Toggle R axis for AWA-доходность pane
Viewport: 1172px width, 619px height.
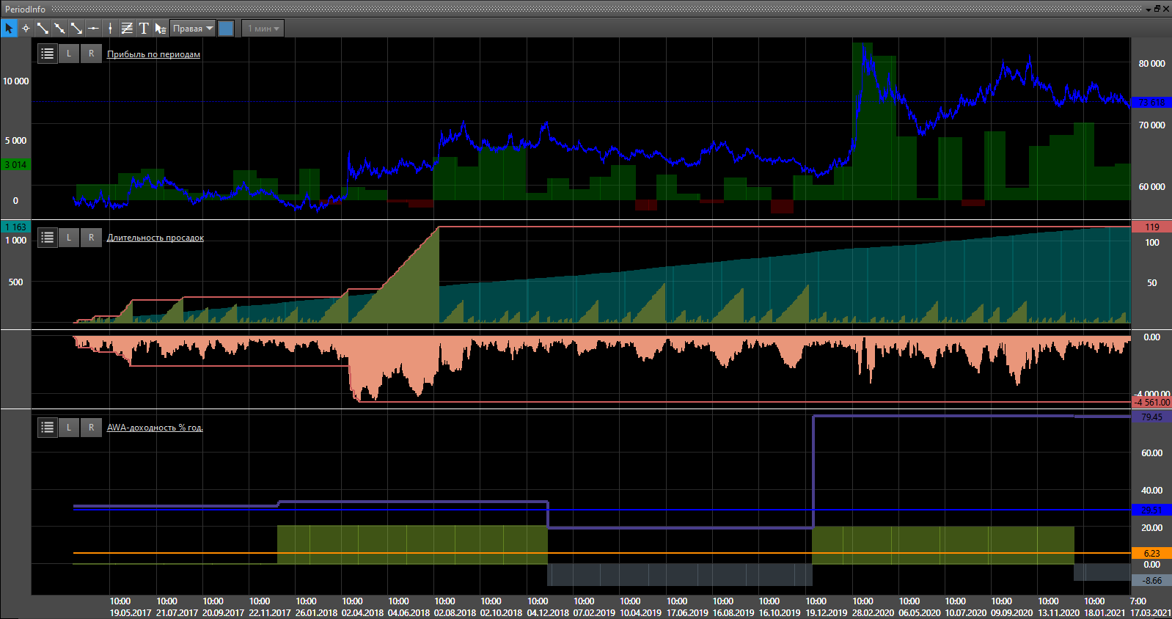91,427
